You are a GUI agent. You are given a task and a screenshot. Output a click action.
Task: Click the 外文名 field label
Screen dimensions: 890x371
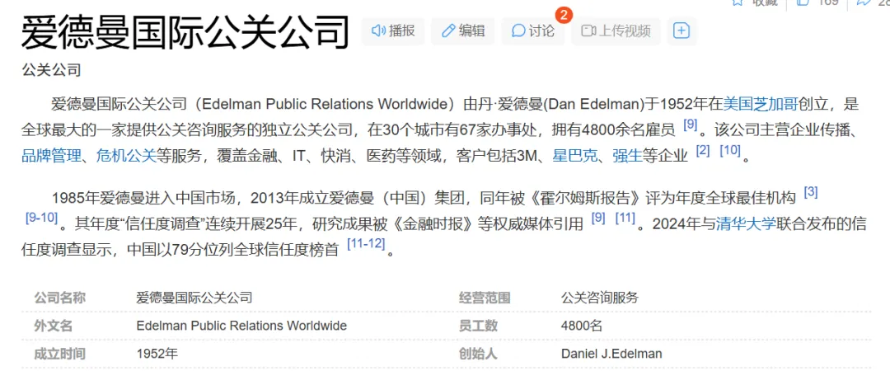54,326
